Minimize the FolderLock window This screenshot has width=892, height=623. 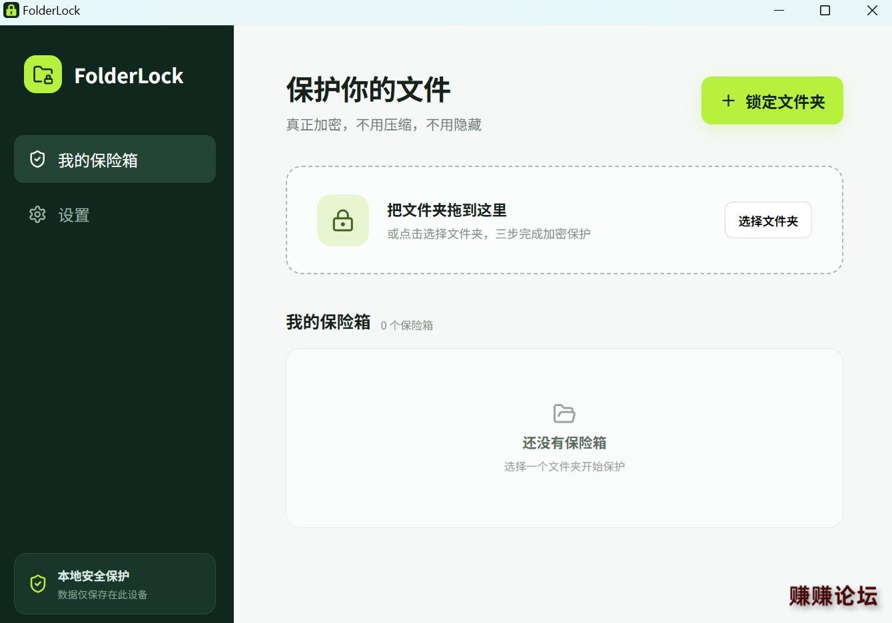[779, 11]
